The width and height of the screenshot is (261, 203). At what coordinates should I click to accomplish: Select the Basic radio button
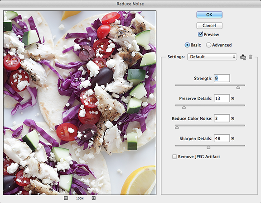[x=187, y=45]
